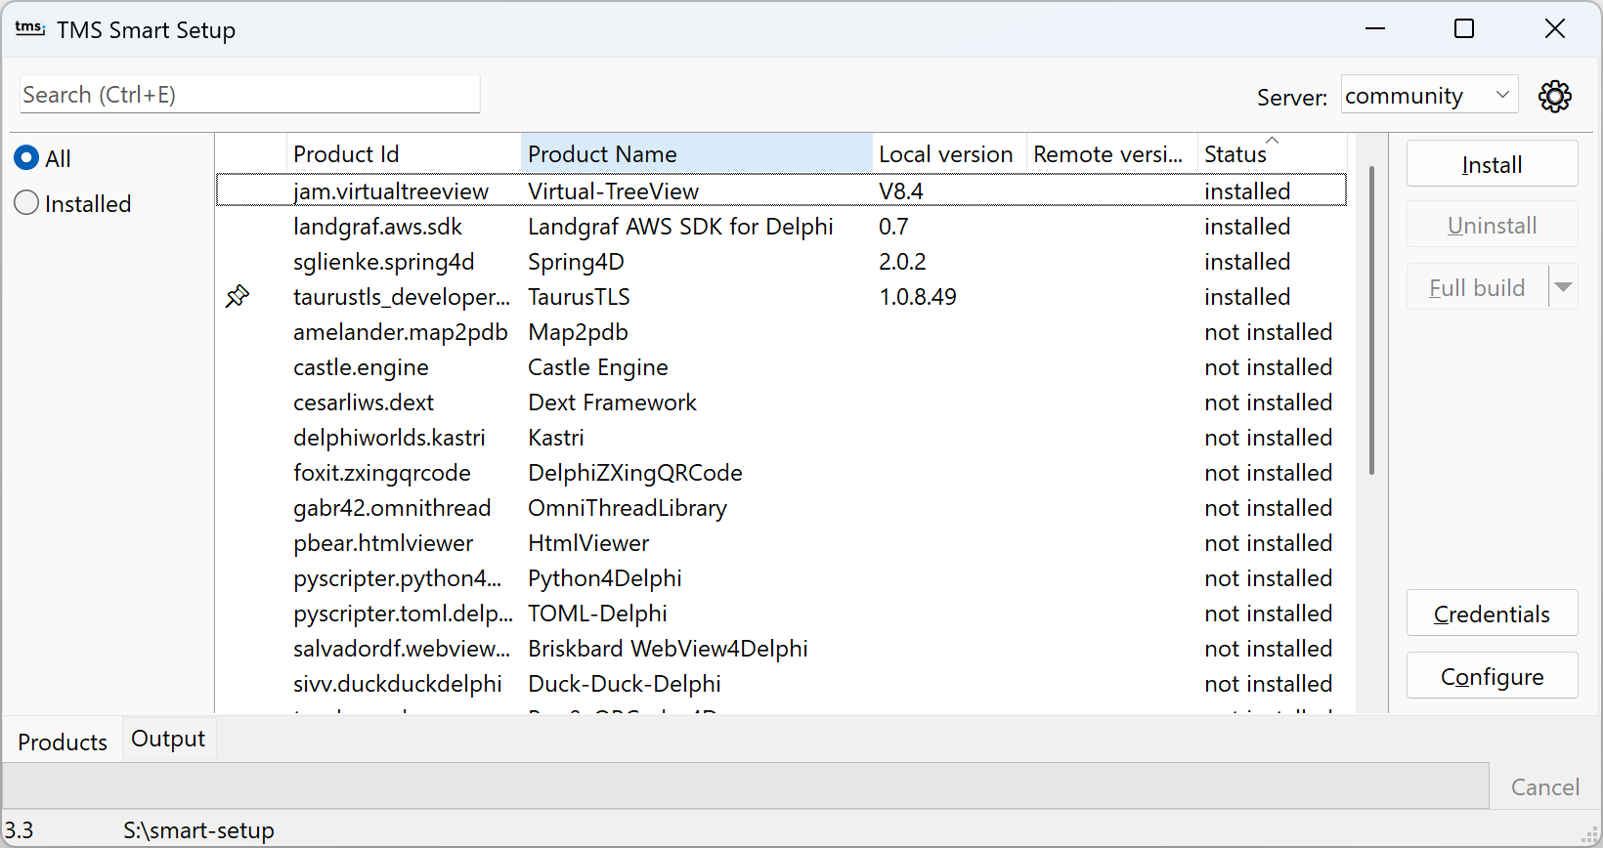Maximize the TMS Smart Setup window
1603x848 pixels.
pyautogui.click(x=1464, y=28)
